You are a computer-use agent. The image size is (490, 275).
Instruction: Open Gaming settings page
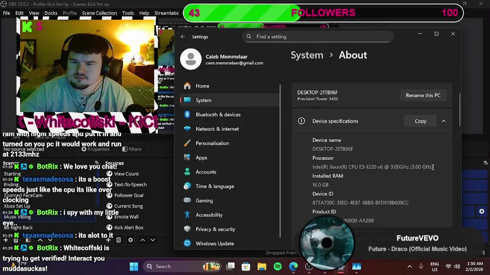tap(230, 201)
